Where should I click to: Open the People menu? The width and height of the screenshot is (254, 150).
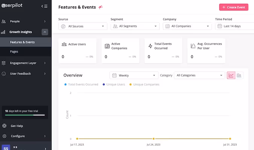[x=26, y=21]
